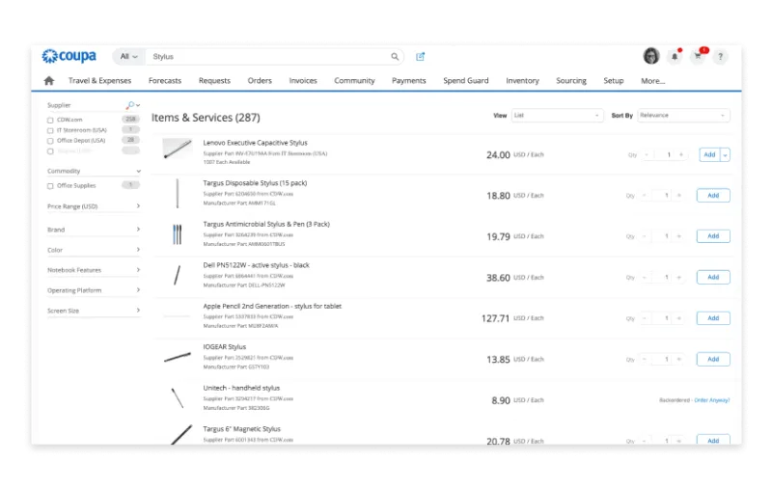Open Lenovo Executive Capacitive Stylus item
772x489 pixels.
tap(256, 143)
